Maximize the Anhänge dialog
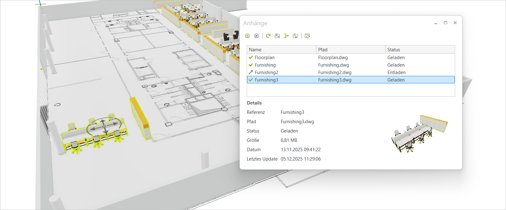The image size is (506, 210). pos(445,23)
